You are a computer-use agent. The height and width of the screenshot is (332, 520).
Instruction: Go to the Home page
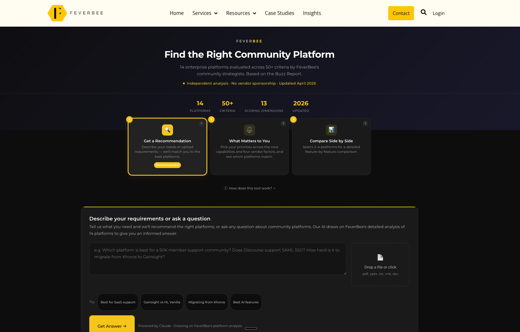coord(177,13)
